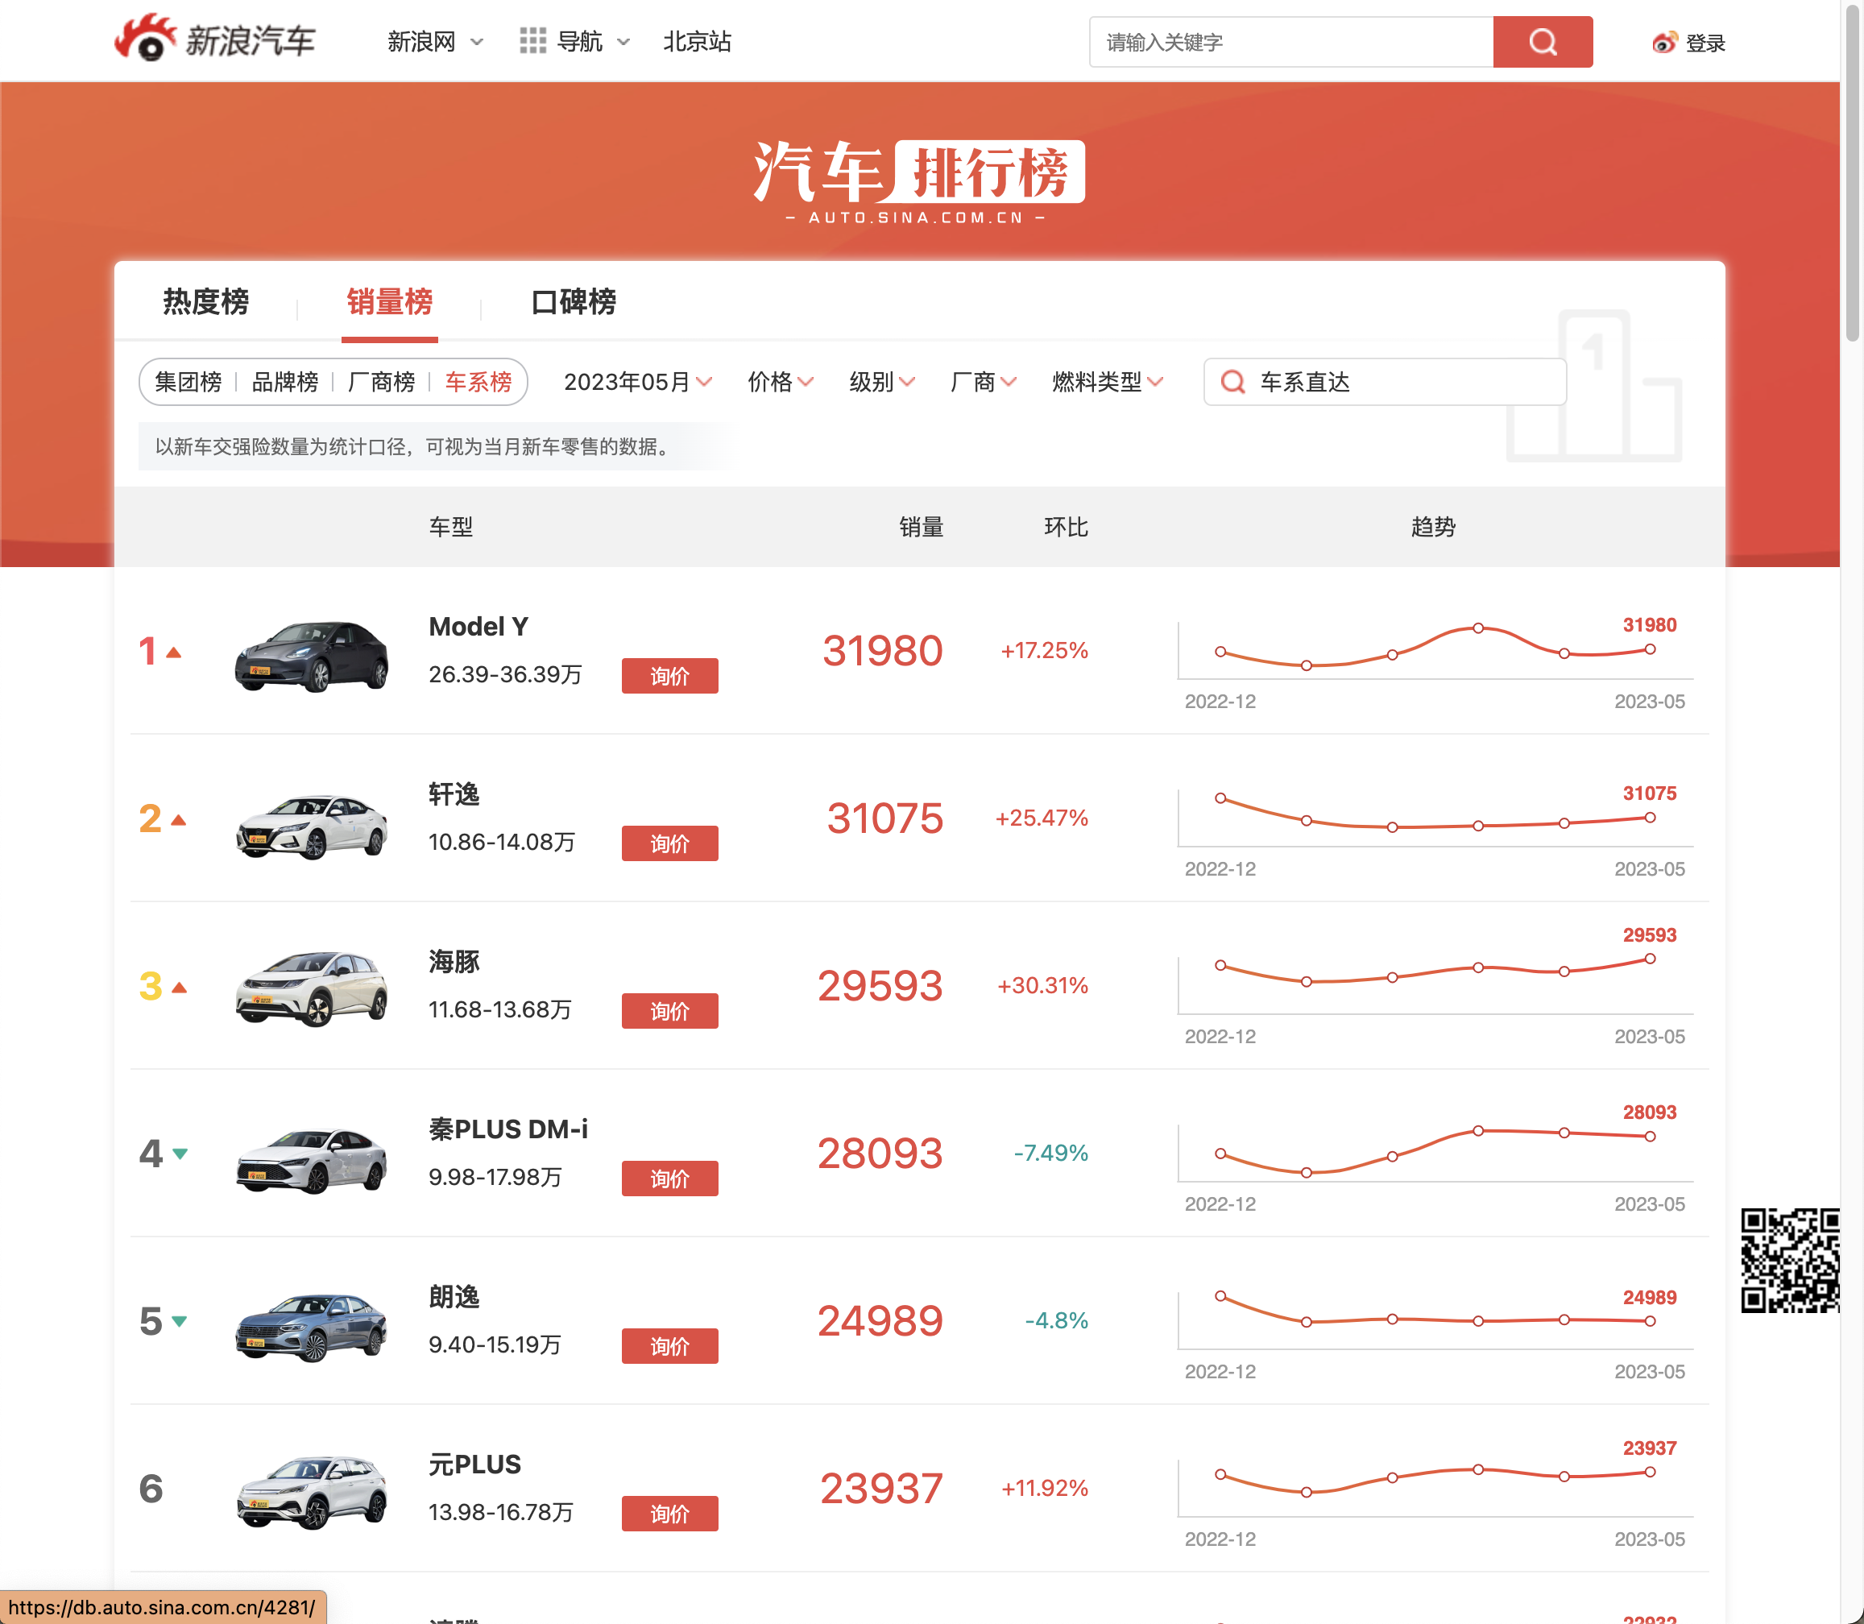This screenshot has height=1624, width=1864.
Task: Open the 导航 grid icon
Action: 532,41
